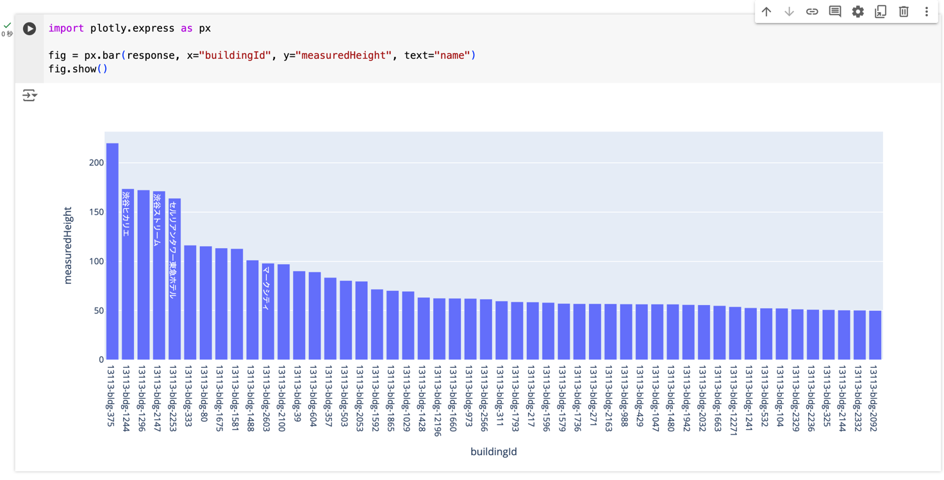Click the x-axis label 13113-bldg-333
The image size is (944, 480).
(188, 397)
